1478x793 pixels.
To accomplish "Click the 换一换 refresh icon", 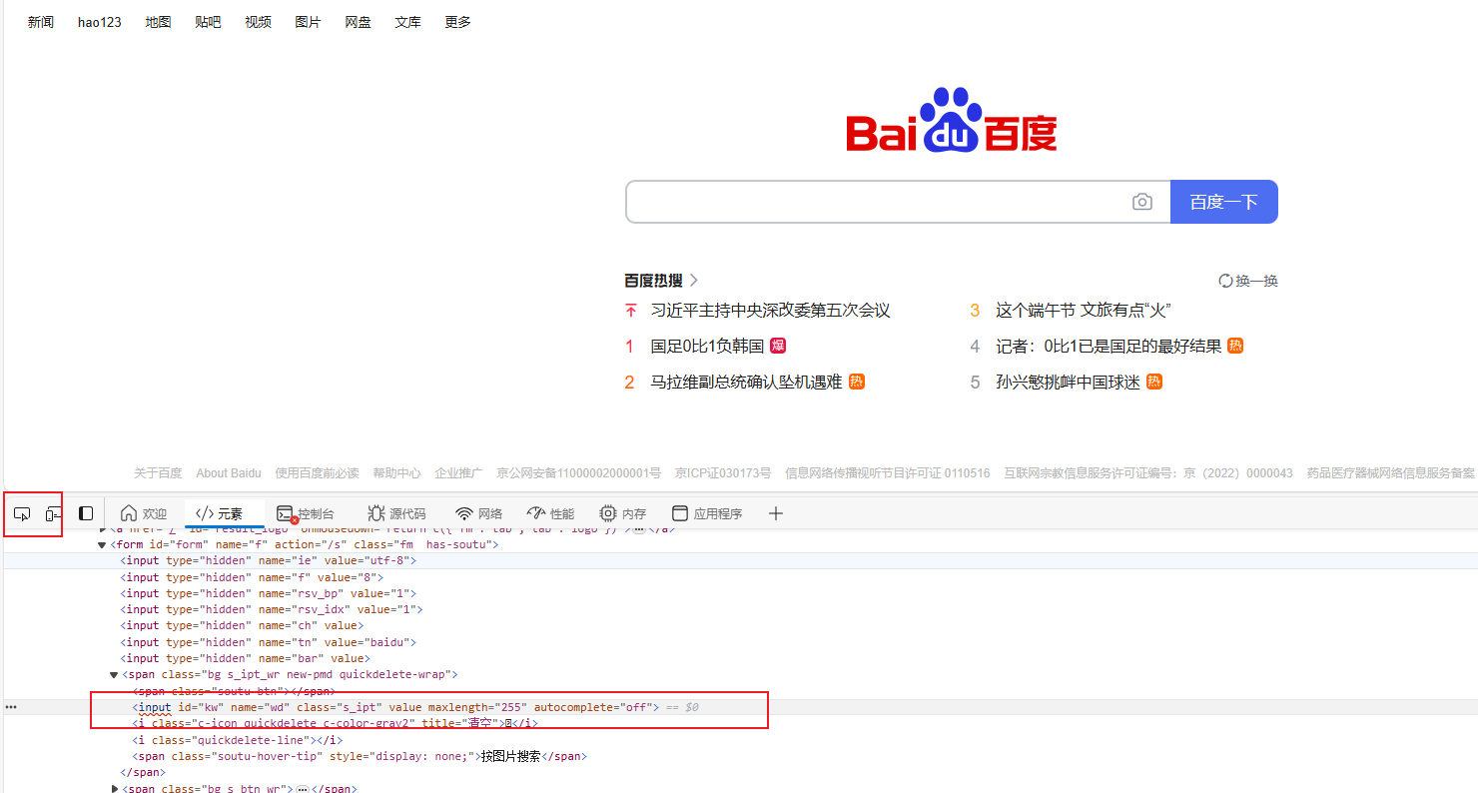I will [1225, 281].
